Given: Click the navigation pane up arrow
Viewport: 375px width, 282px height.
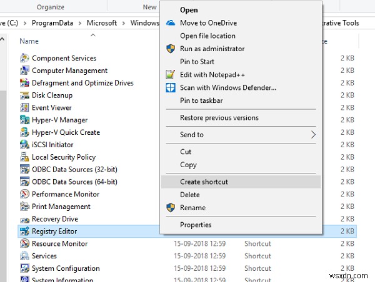Looking at the screenshot, I should 2,39.
